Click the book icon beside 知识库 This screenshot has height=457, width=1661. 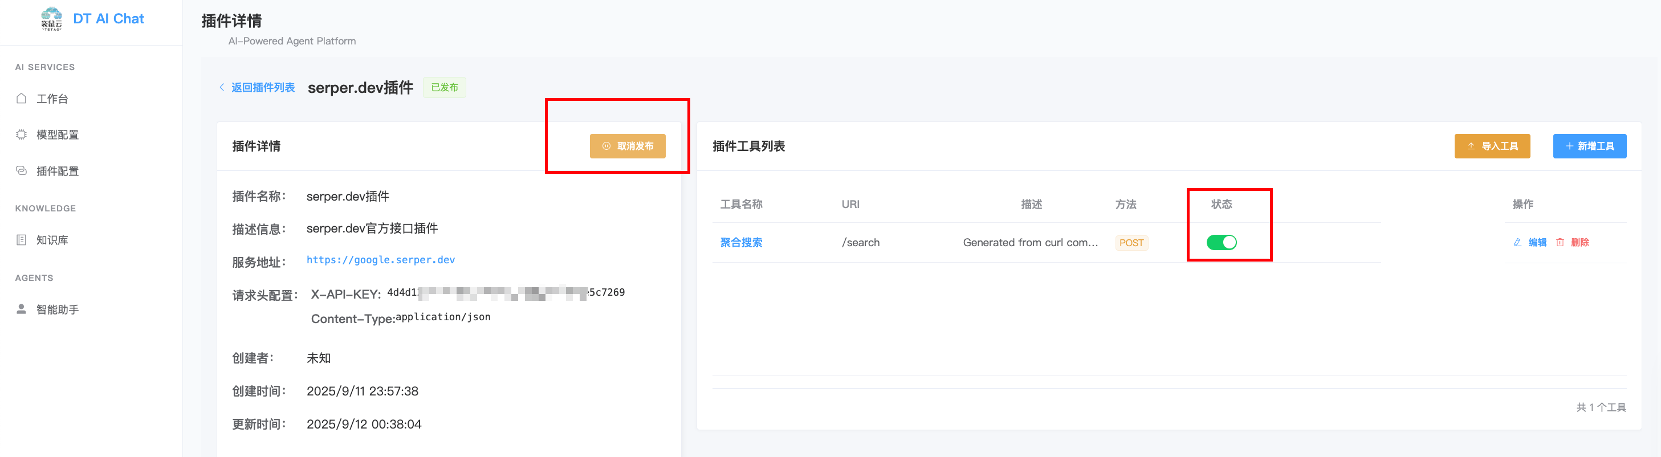(x=21, y=240)
